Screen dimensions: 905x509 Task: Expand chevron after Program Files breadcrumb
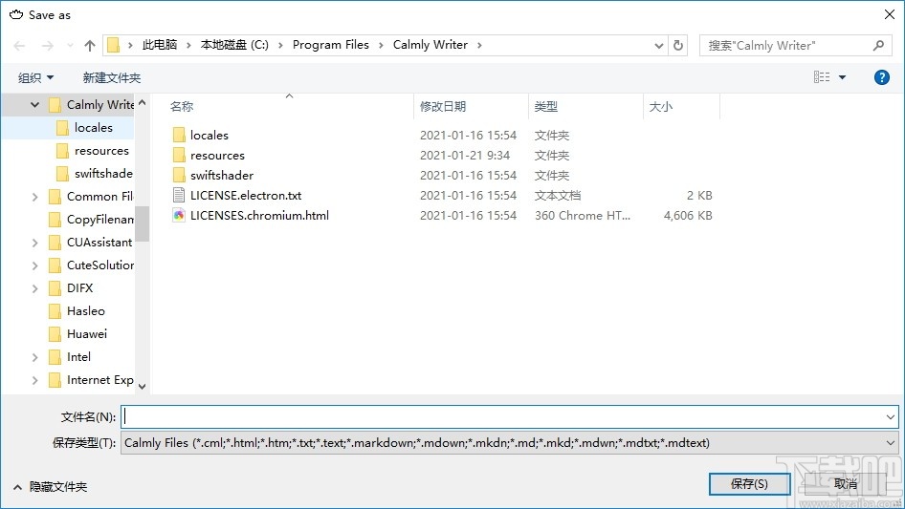click(x=381, y=45)
